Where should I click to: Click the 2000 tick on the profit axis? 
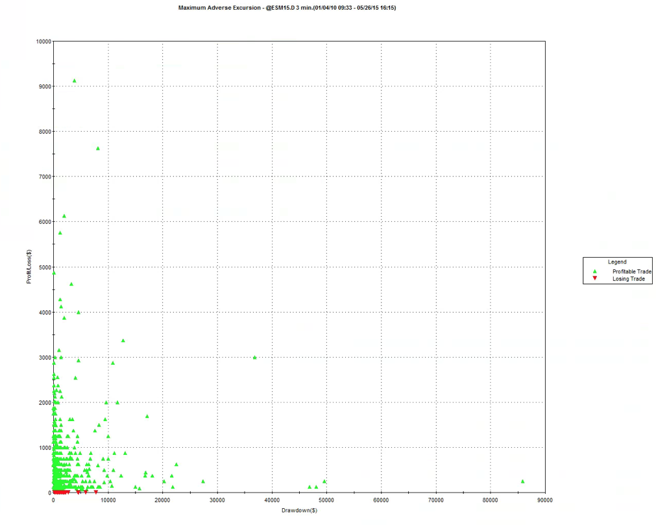[45, 403]
